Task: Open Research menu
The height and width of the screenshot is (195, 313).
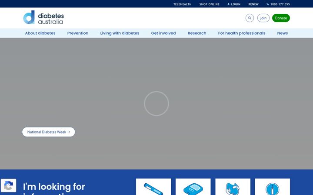Action: (x=197, y=33)
